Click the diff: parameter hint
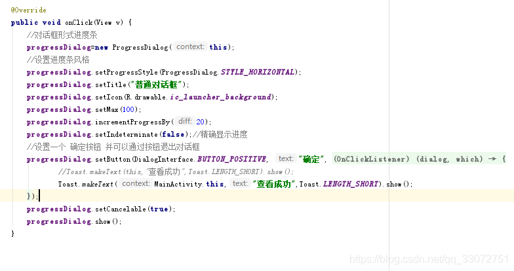 [x=185, y=122]
